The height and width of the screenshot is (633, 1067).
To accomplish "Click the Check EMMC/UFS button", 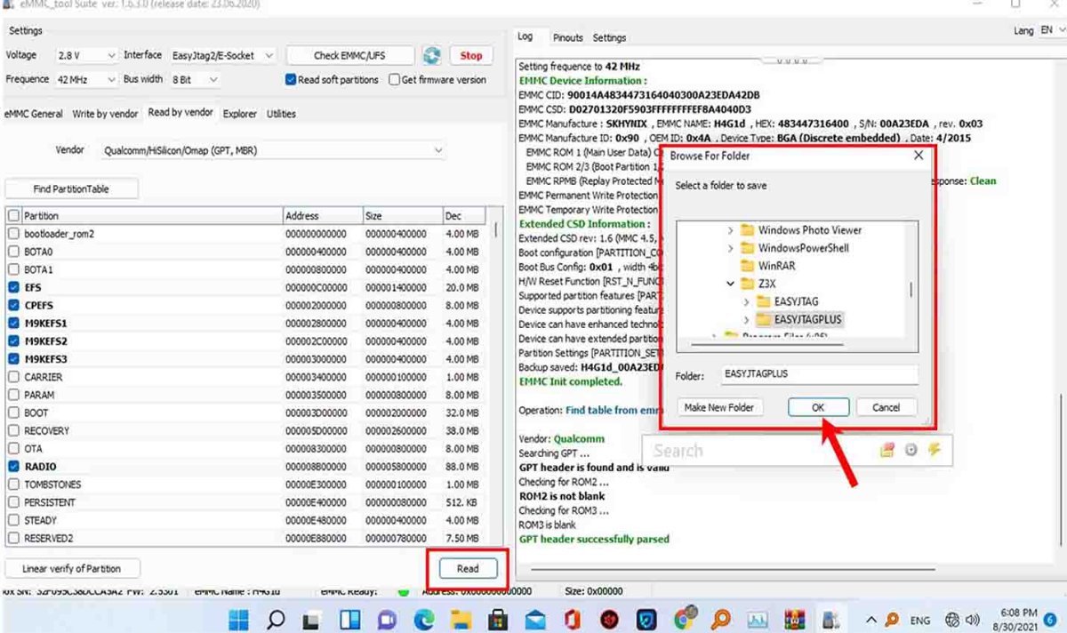I will point(350,55).
